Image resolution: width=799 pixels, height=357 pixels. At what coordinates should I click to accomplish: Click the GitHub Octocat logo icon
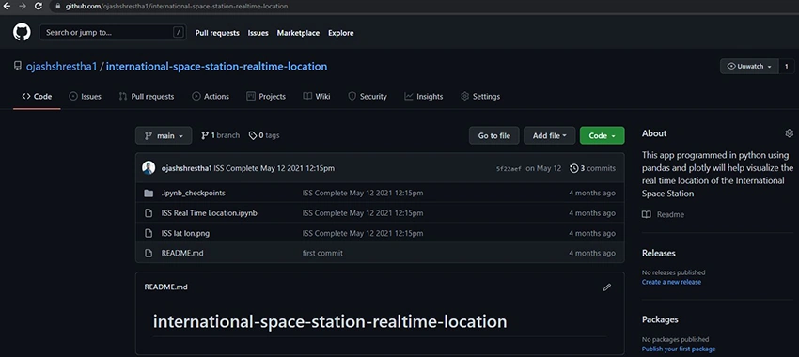22,33
